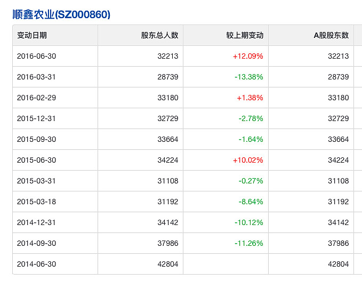Select the +12.09% change value
The image size is (362, 281).
click(x=248, y=56)
